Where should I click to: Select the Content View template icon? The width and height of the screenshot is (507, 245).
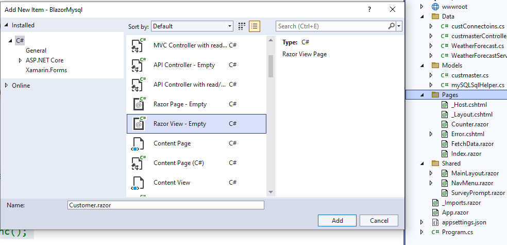tap(138, 183)
